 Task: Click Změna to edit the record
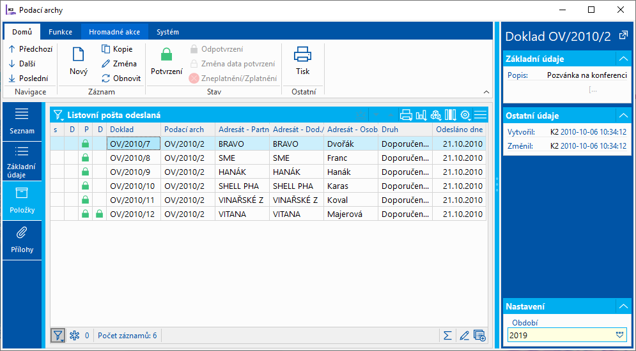click(x=120, y=64)
